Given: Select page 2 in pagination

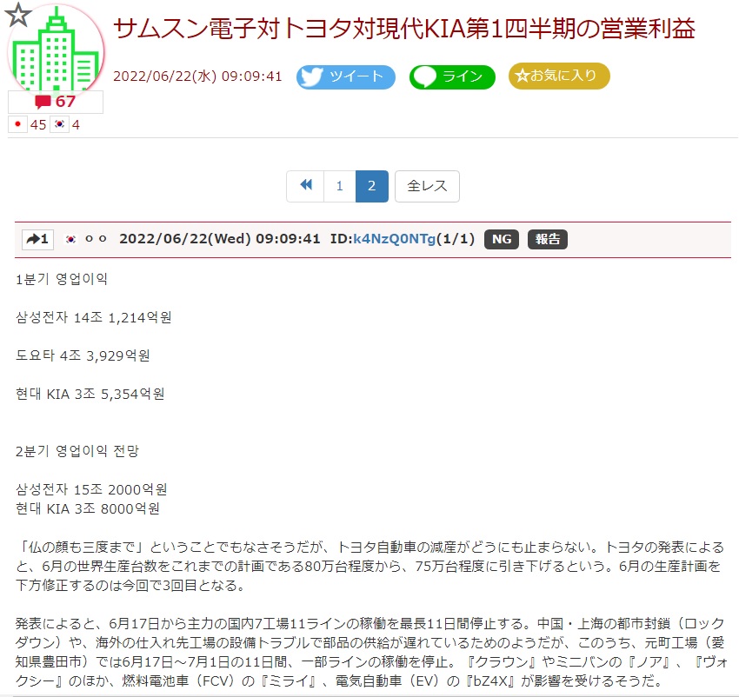Looking at the screenshot, I should point(372,186).
